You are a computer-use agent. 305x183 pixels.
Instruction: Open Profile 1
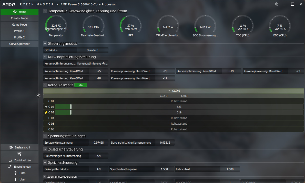click(19, 31)
